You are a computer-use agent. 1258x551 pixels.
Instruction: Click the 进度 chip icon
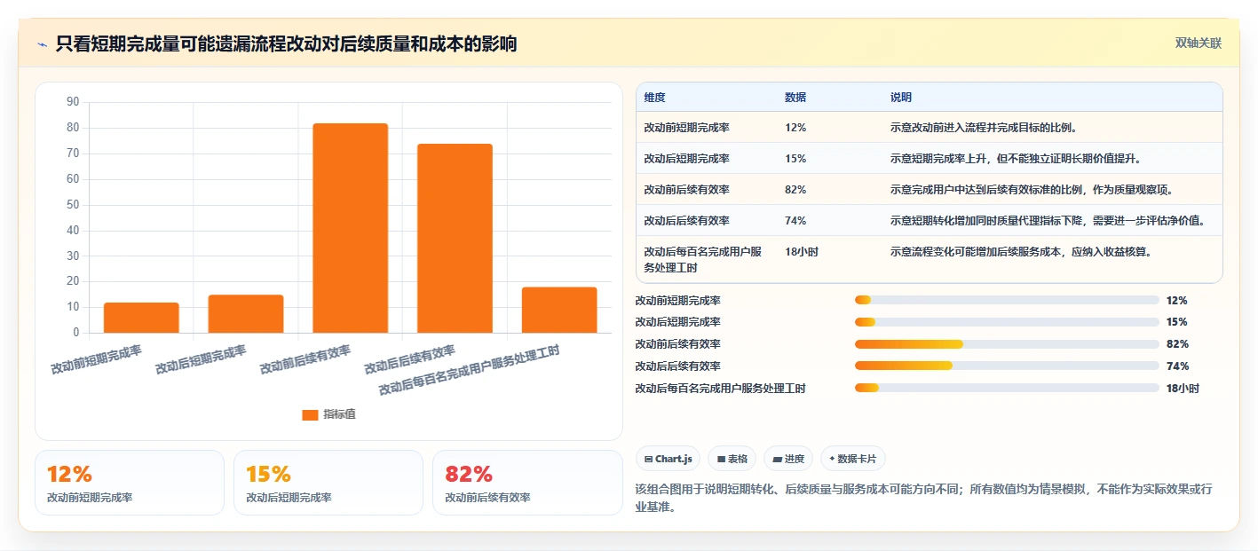(778, 460)
